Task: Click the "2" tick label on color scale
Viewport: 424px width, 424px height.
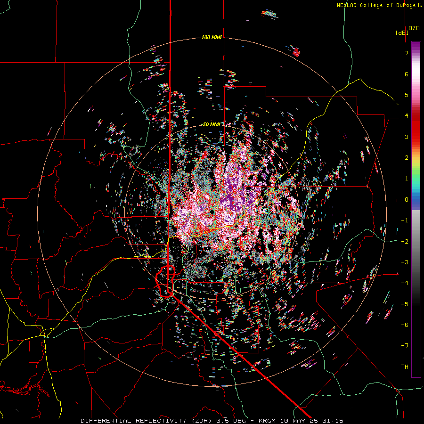Action: pyautogui.click(x=407, y=158)
